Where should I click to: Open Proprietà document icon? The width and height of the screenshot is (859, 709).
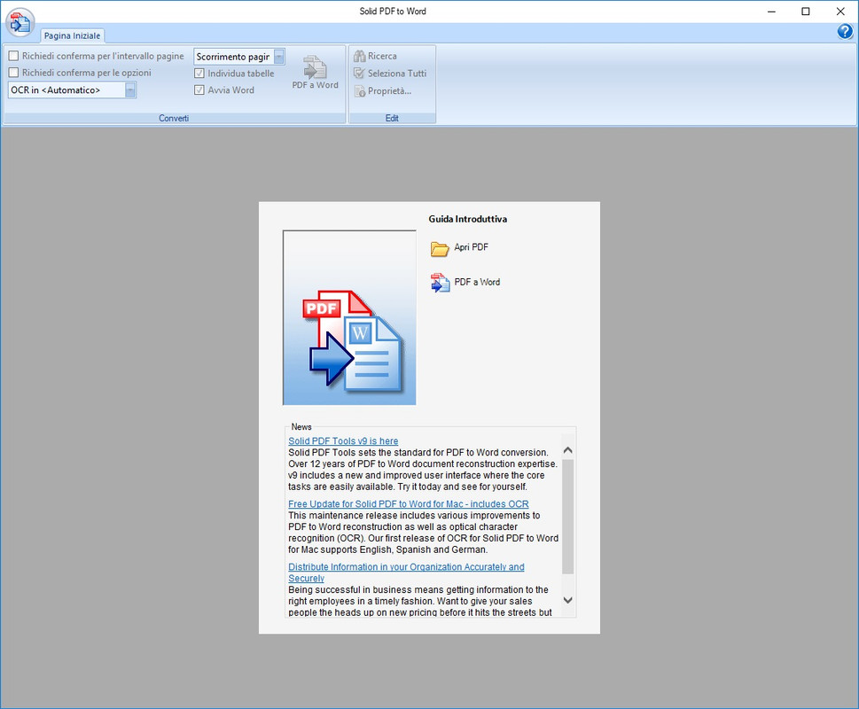(359, 91)
